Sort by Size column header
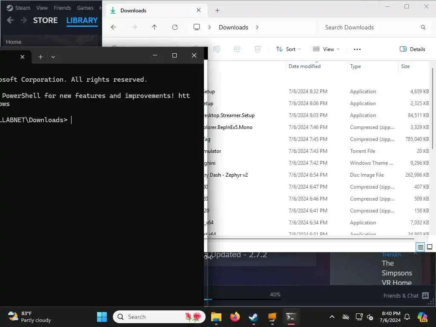436x327 pixels. 405,66
